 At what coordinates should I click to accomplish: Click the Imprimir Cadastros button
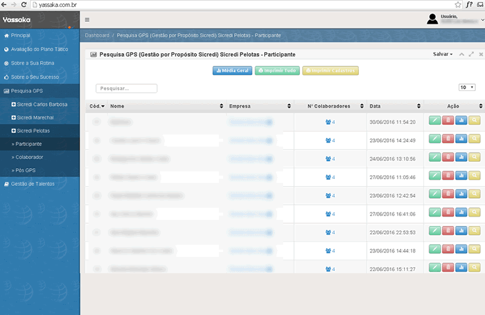pos(330,71)
